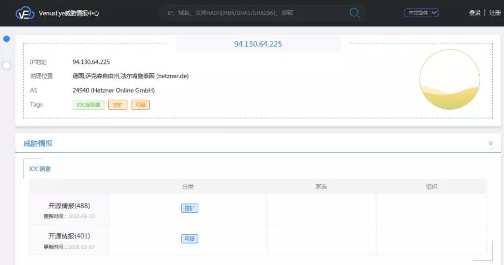Click the circular threat score gauge
This screenshot has width=504, height=265.
(x=449, y=79)
